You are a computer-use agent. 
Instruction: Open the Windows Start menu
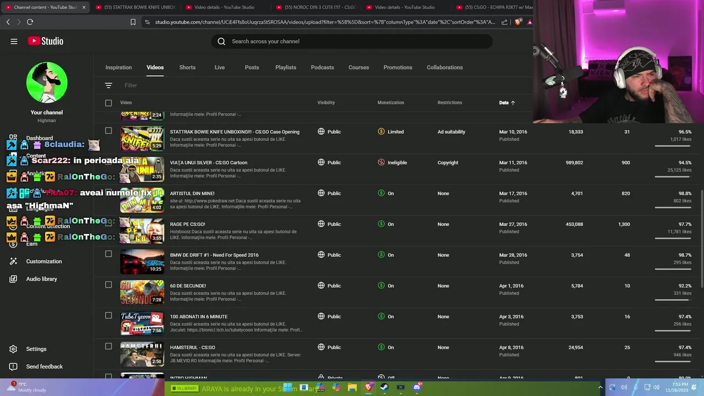(287, 387)
